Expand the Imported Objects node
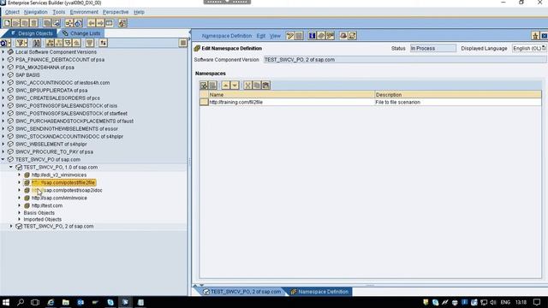This screenshot has width=548, height=308. [19, 219]
